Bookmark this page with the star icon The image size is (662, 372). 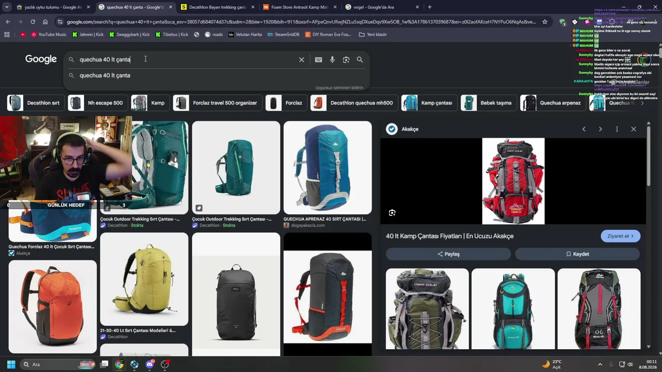click(545, 22)
